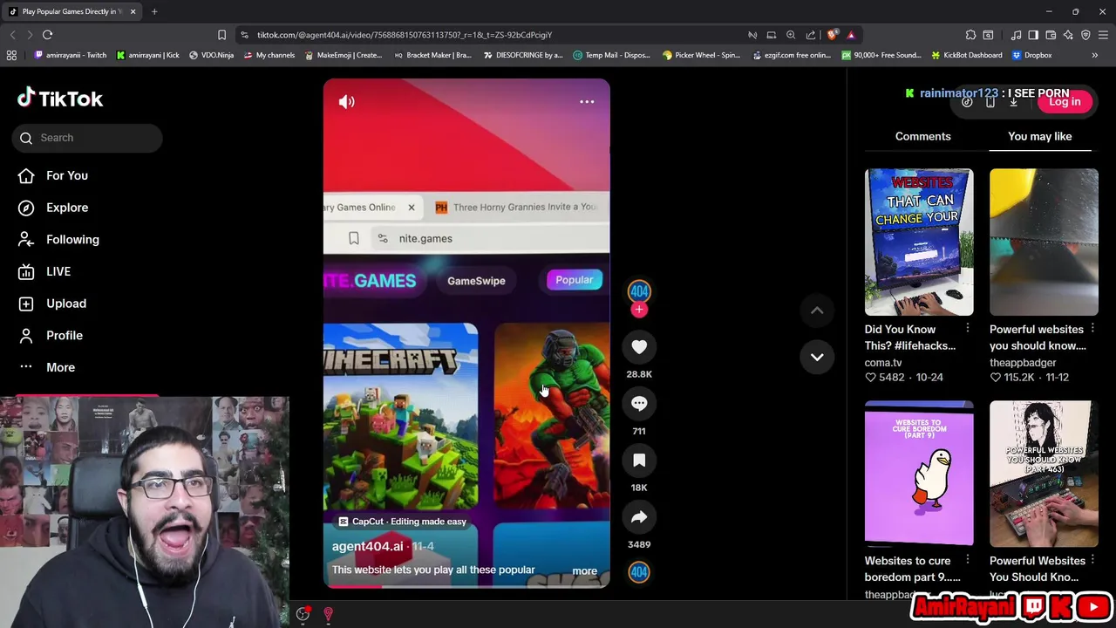Save the video with the bookmark icon
The image size is (1116, 628).
pos(639,461)
